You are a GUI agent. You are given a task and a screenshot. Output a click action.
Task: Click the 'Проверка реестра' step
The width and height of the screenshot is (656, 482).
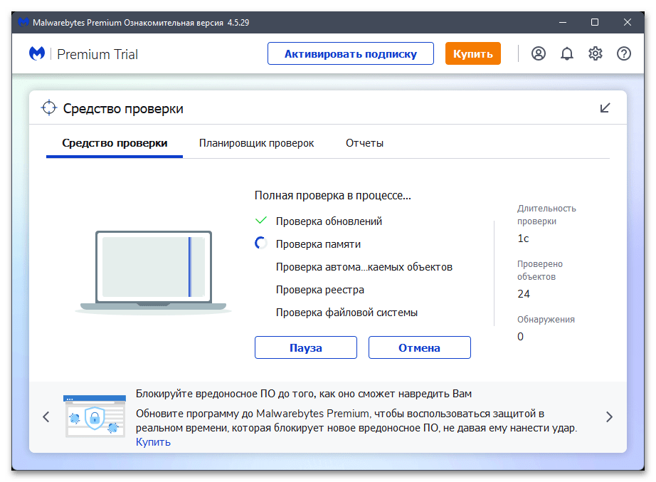(320, 290)
